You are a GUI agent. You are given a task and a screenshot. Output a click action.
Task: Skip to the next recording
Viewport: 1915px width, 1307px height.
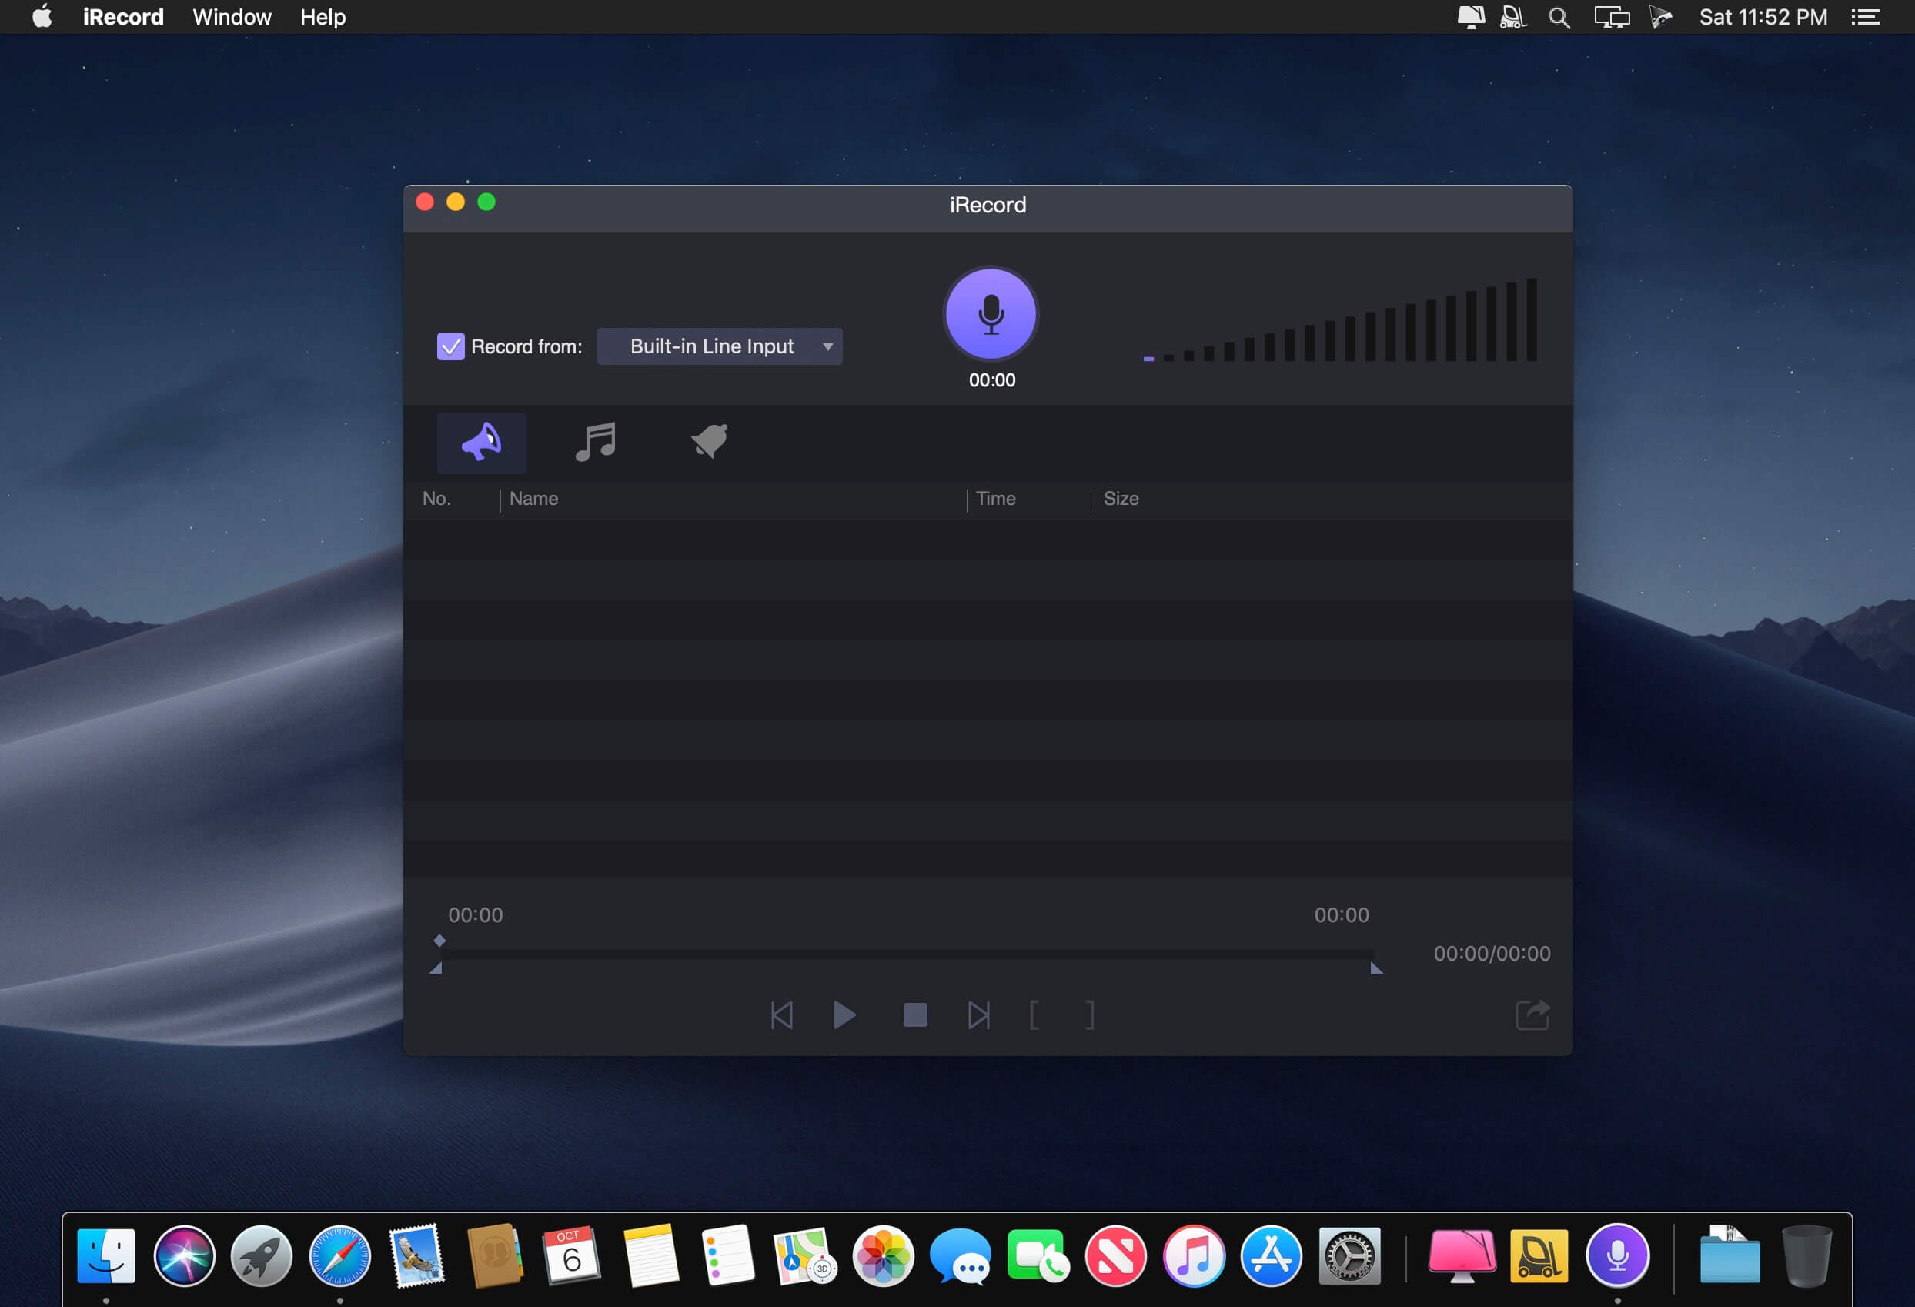(979, 1015)
